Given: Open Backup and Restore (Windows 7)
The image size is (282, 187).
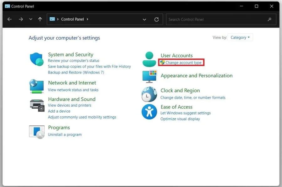Looking at the screenshot, I should (76, 72).
